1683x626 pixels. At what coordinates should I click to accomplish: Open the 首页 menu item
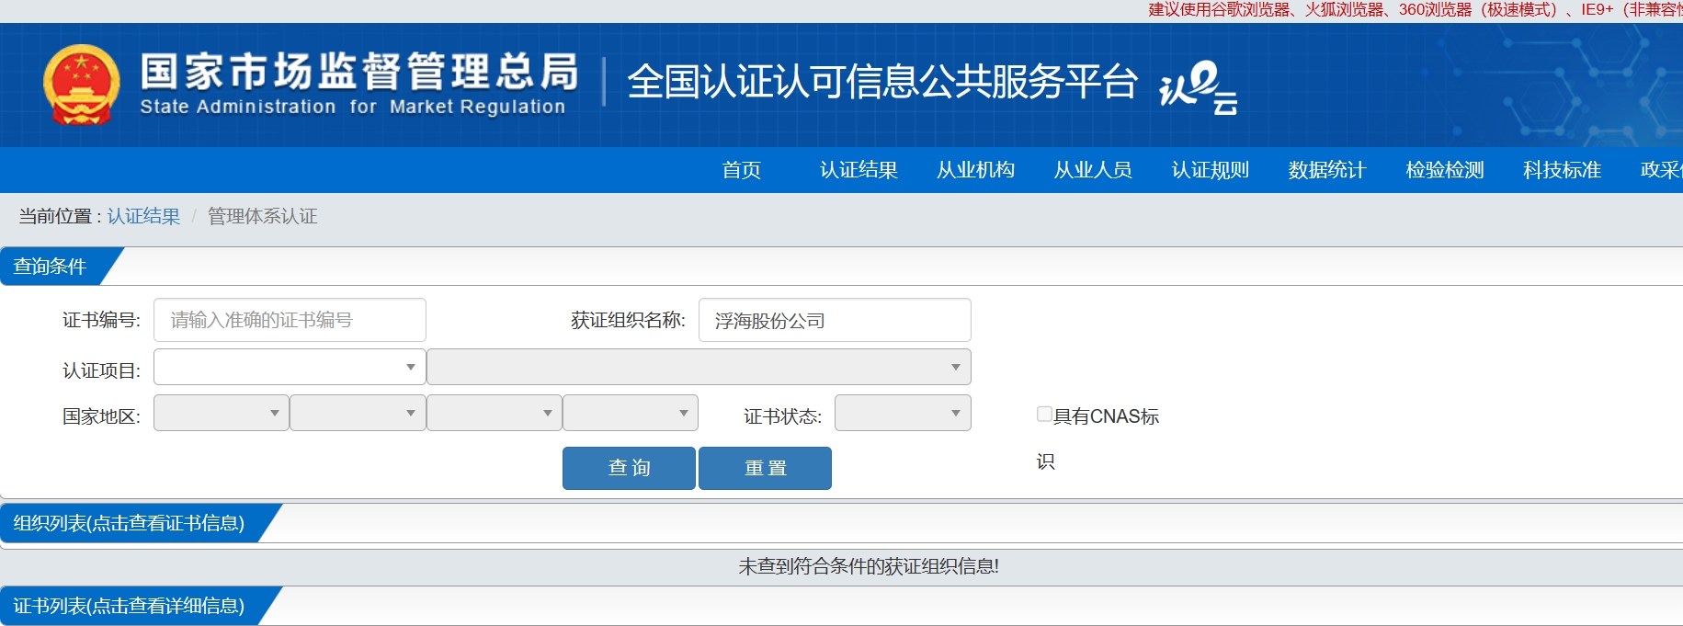pyautogui.click(x=741, y=170)
